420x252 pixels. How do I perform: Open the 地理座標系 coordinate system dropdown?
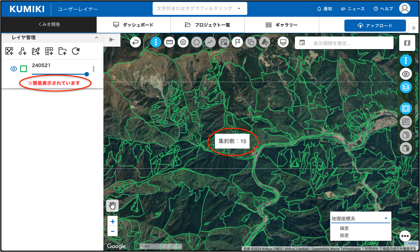tap(360, 218)
